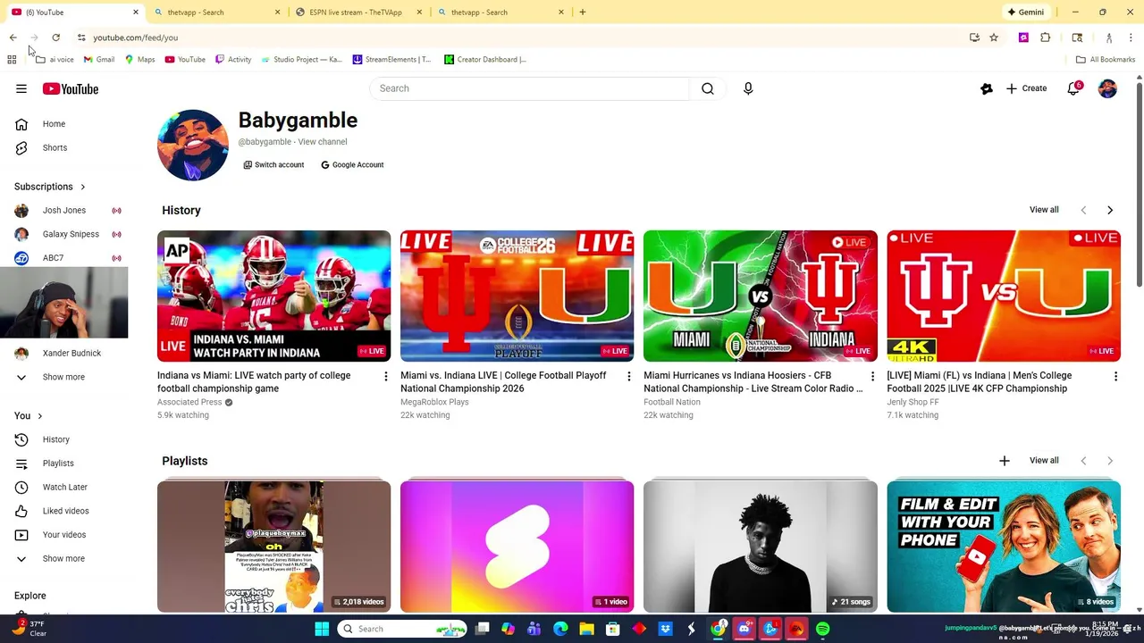Bookmark this page with the star icon
1144x643 pixels.
coord(994,38)
